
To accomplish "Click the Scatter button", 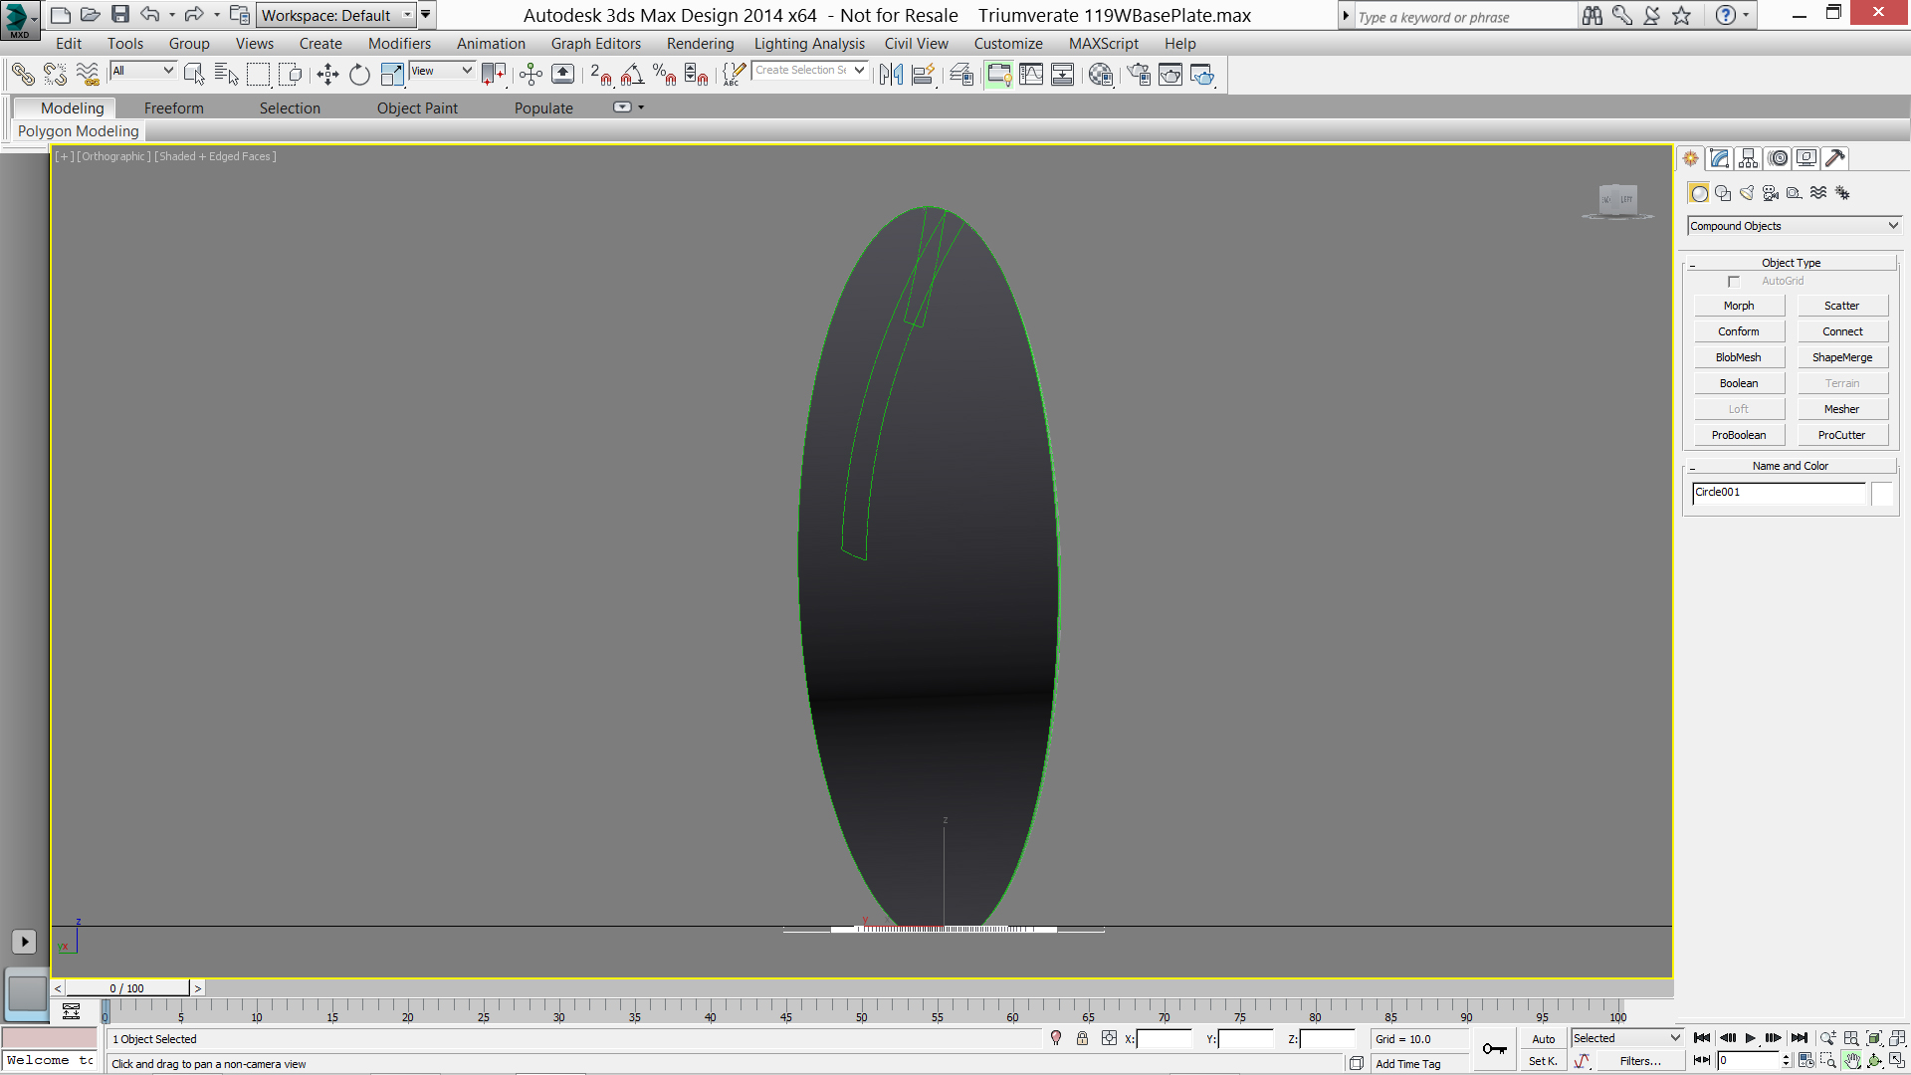I will 1842,306.
